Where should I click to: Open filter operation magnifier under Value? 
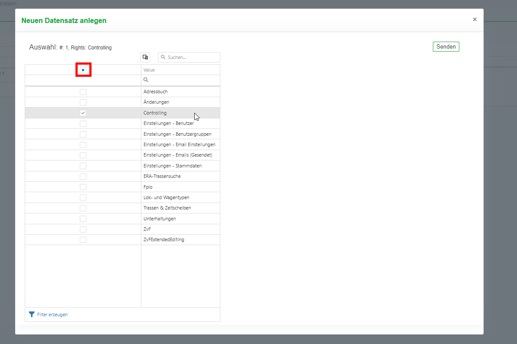[146, 80]
